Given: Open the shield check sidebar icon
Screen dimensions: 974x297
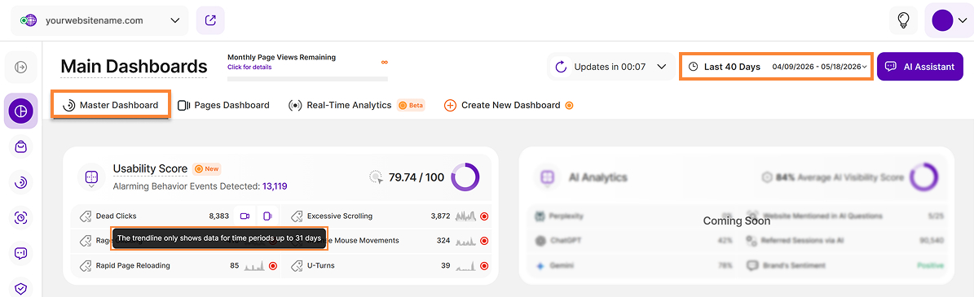Looking at the screenshot, I should [x=20, y=287].
